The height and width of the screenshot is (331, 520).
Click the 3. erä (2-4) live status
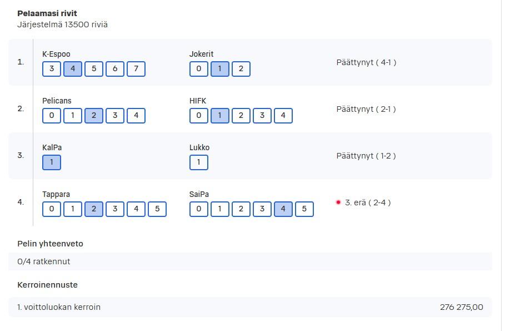tap(368, 202)
